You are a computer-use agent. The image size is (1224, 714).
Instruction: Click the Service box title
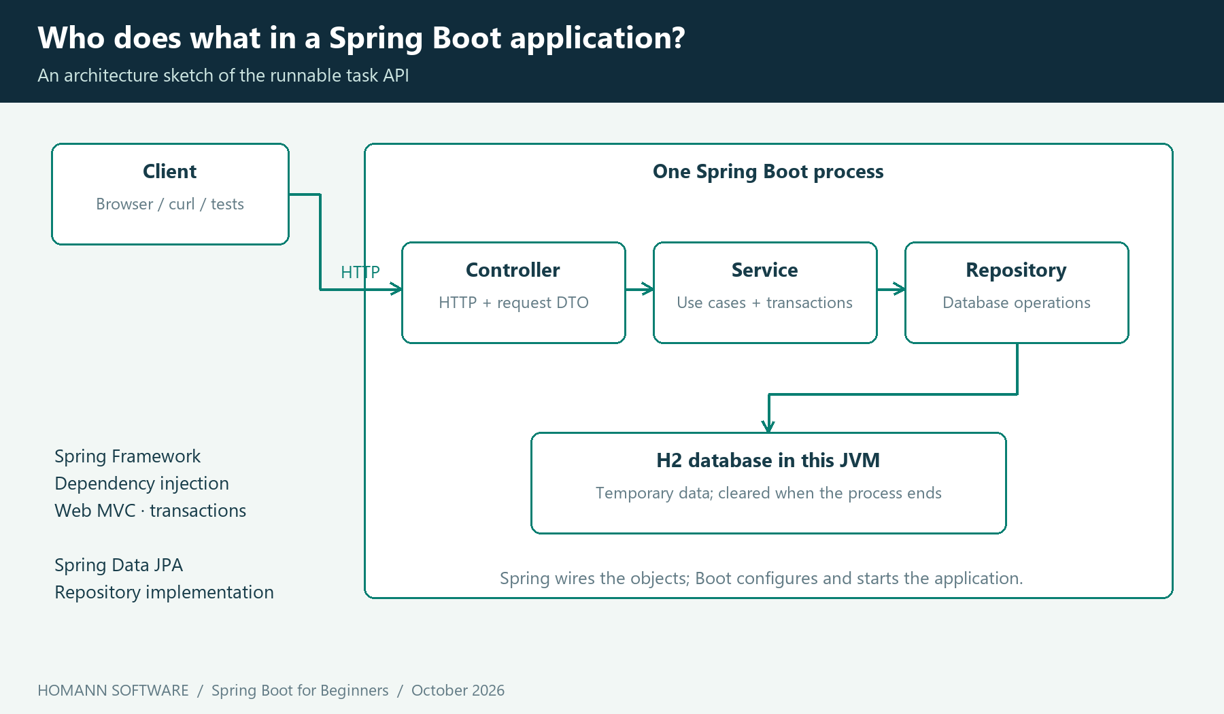(765, 270)
